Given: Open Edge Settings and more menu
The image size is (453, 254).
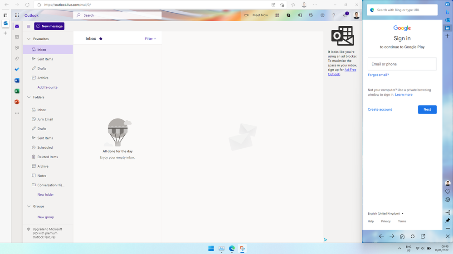Looking at the screenshot, I should (315, 5).
